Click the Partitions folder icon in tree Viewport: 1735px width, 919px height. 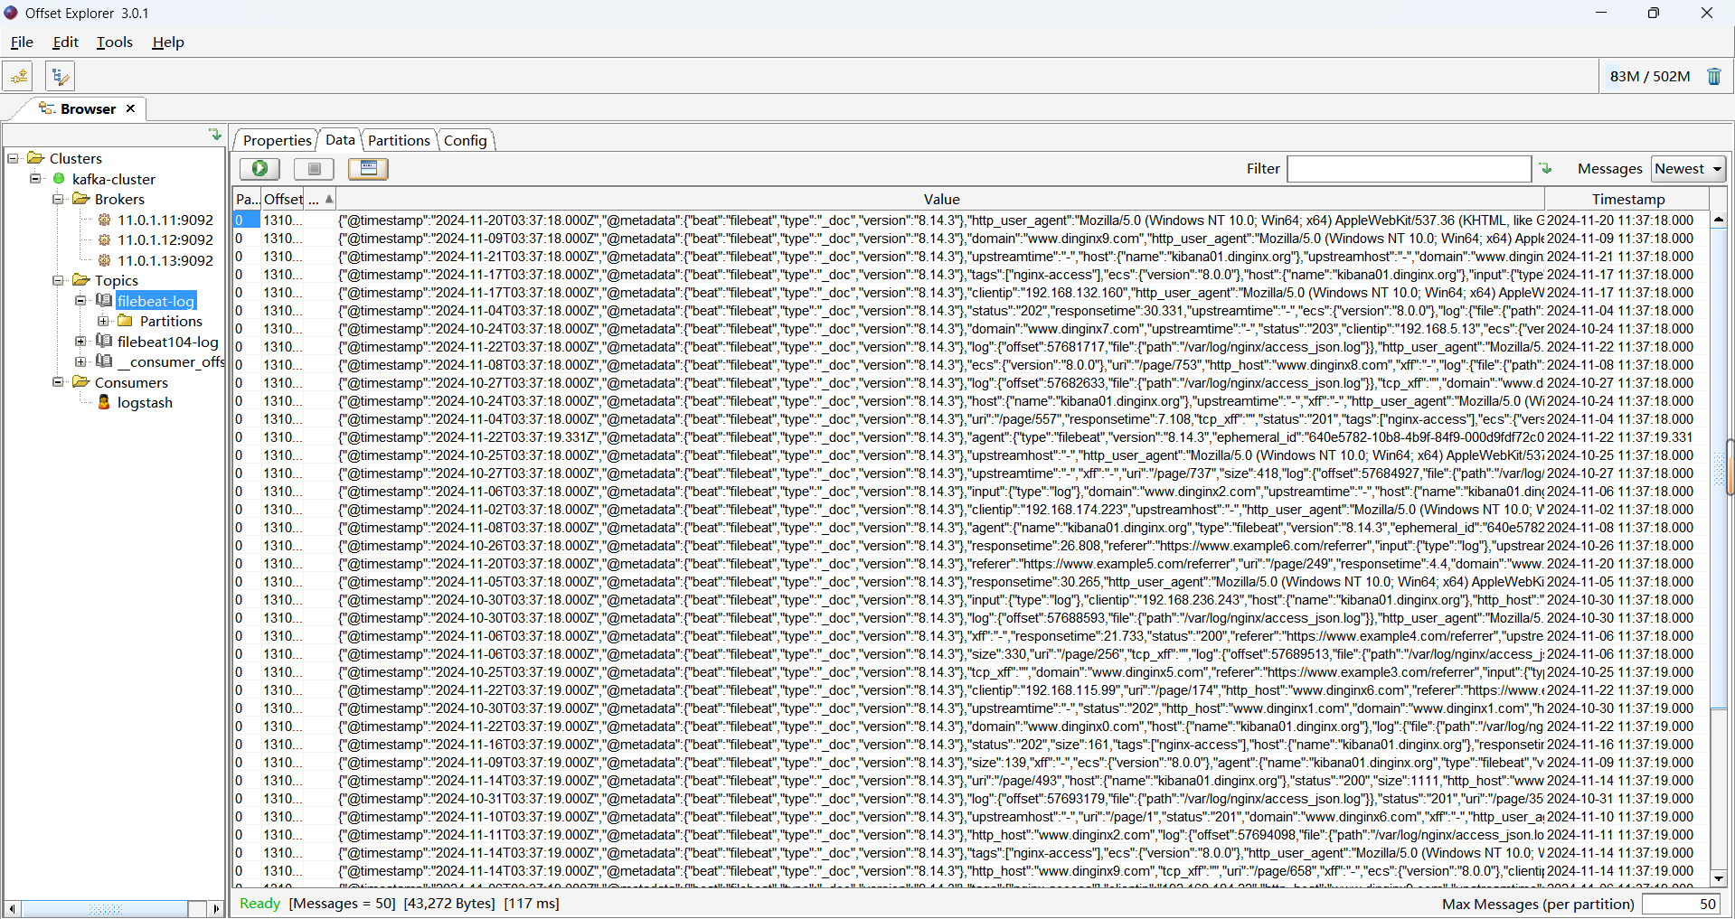pos(126,321)
